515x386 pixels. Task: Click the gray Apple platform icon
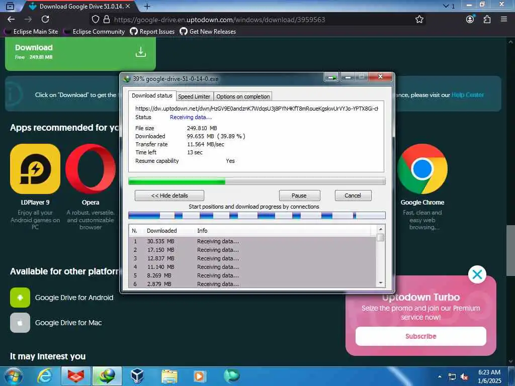coord(20,323)
